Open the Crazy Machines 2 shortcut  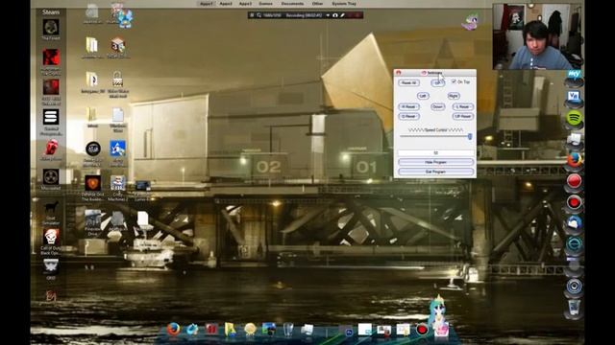click(117, 183)
